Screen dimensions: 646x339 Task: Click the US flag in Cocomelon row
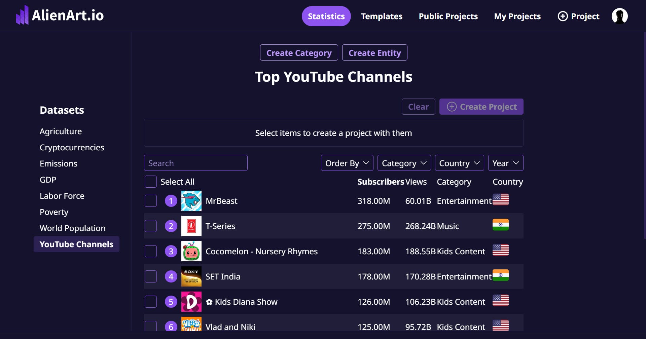point(500,250)
